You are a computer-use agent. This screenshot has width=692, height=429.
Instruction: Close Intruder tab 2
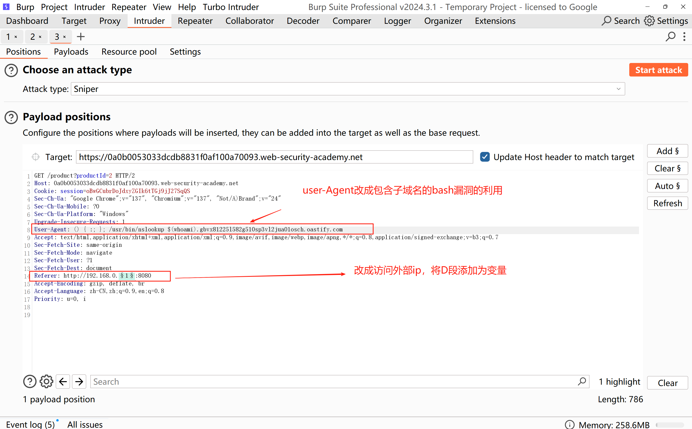tap(40, 37)
